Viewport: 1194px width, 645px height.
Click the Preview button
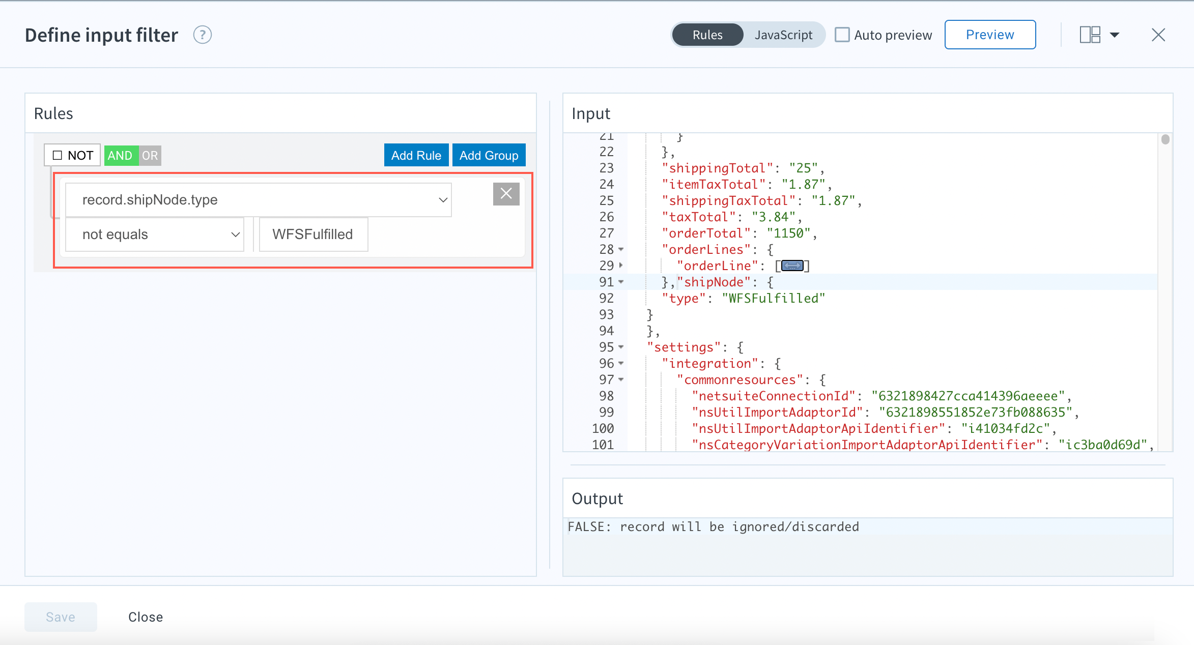(x=990, y=35)
